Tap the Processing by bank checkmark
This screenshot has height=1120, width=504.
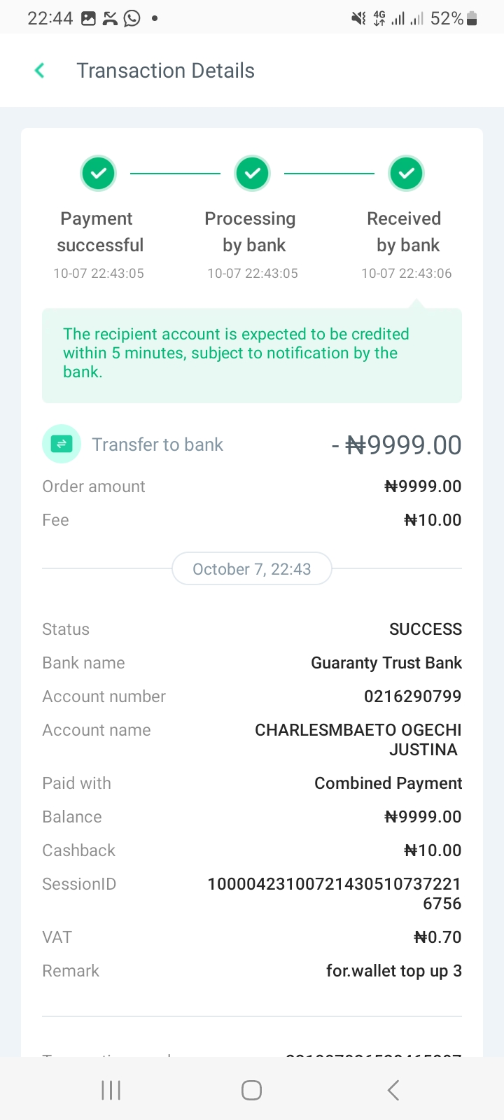pos(253,173)
